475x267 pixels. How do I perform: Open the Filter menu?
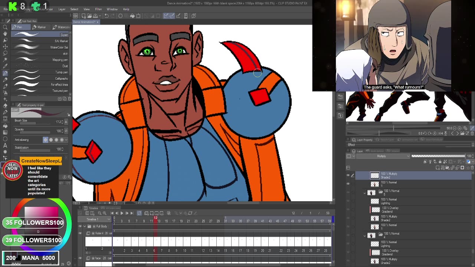(98, 9)
